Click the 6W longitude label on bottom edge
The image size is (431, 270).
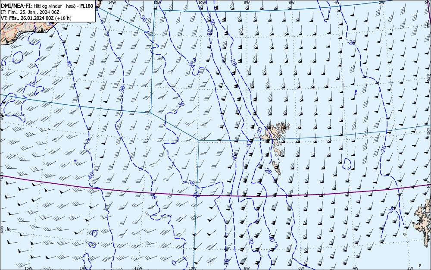click(x=301, y=268)
